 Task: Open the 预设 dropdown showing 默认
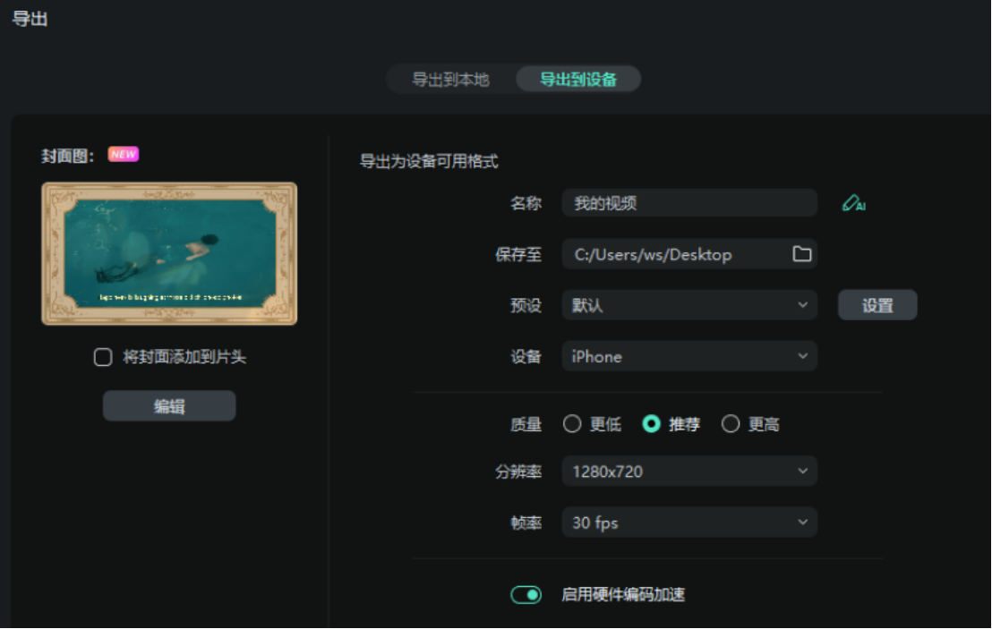pyautogui.click(x=689, y=304)
